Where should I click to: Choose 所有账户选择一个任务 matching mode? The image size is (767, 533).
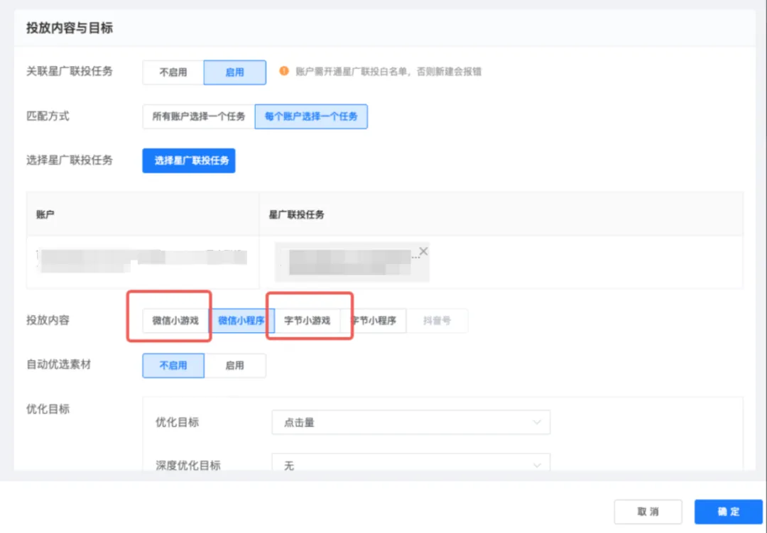click(x=198, y=116)
